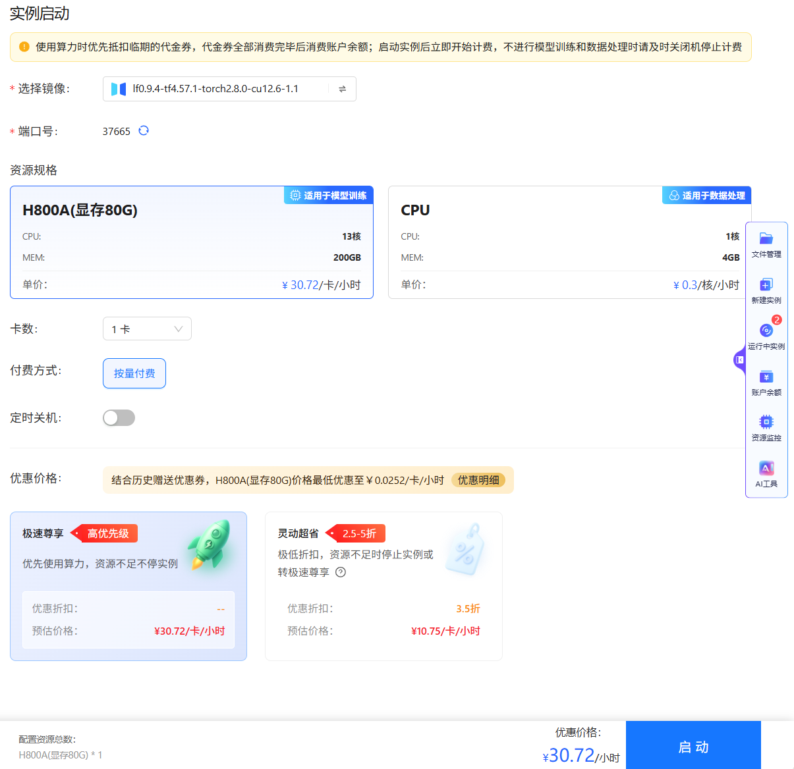Click the 新建实例 sidebar icon

[x=766, y=290]
